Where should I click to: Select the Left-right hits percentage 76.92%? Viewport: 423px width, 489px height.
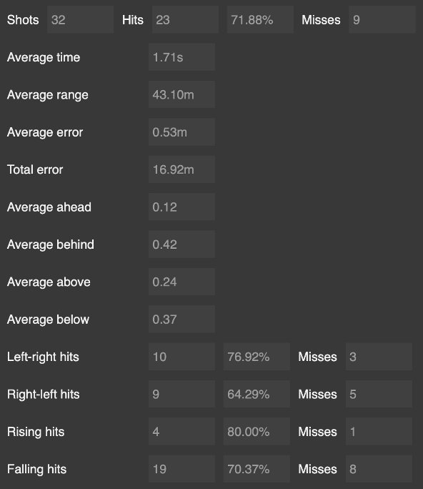pos(257,357)
